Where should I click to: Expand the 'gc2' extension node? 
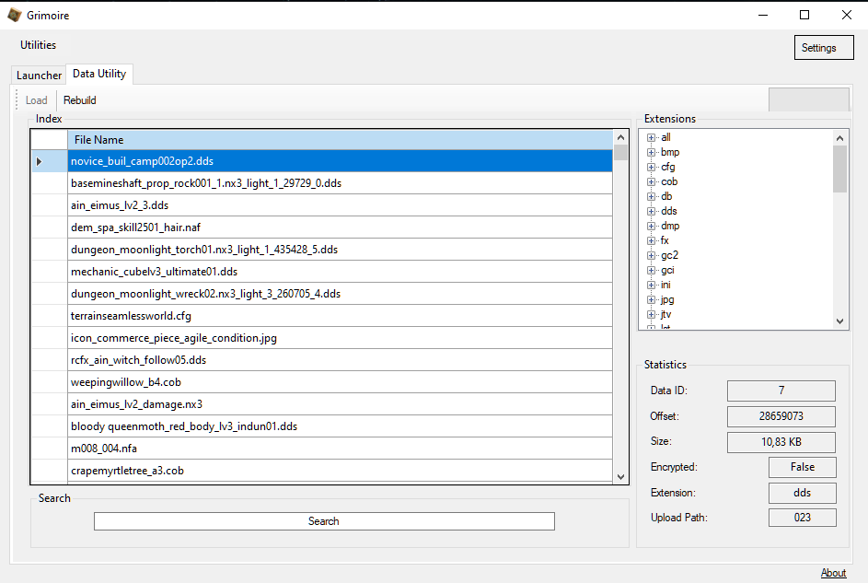652,255
